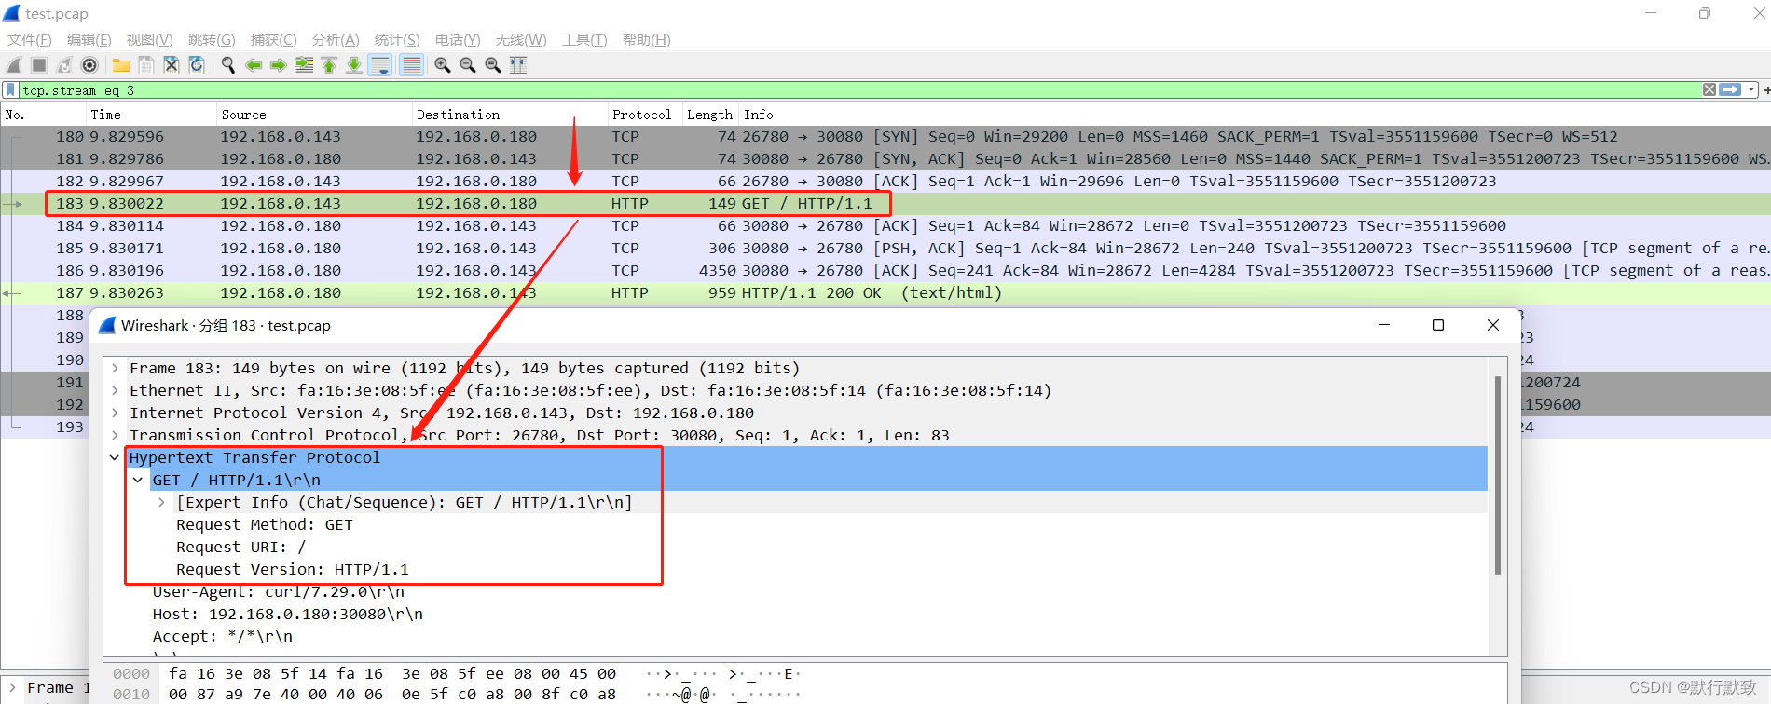Image resolution: width=1771 pixels, height=704 pixels.
Task: Reload the capture file
Action: click(197, 65)
